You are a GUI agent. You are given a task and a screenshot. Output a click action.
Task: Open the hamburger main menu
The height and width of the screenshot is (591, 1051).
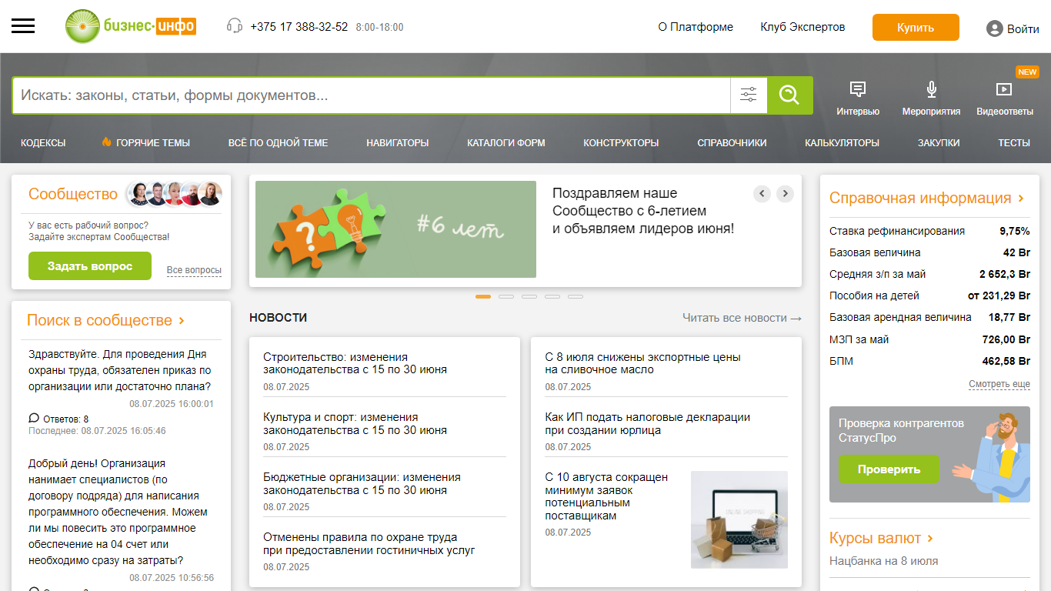pos(23,26)
